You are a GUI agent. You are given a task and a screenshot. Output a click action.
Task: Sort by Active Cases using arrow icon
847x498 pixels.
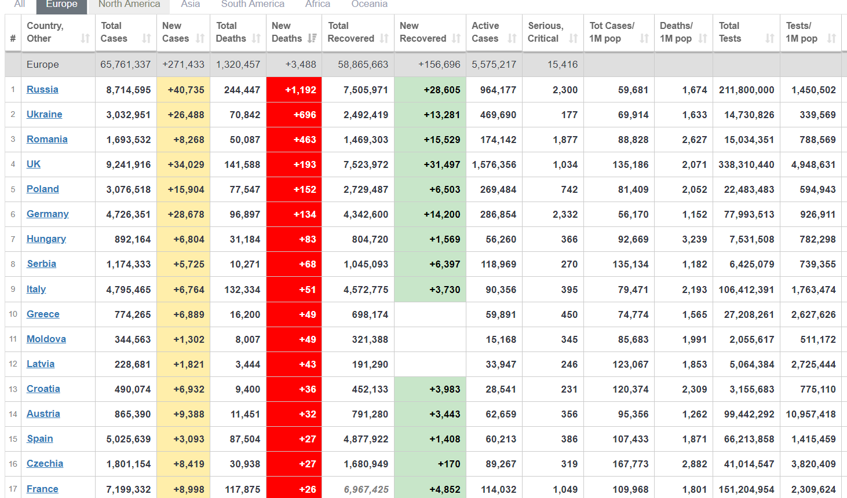[512, 39]
